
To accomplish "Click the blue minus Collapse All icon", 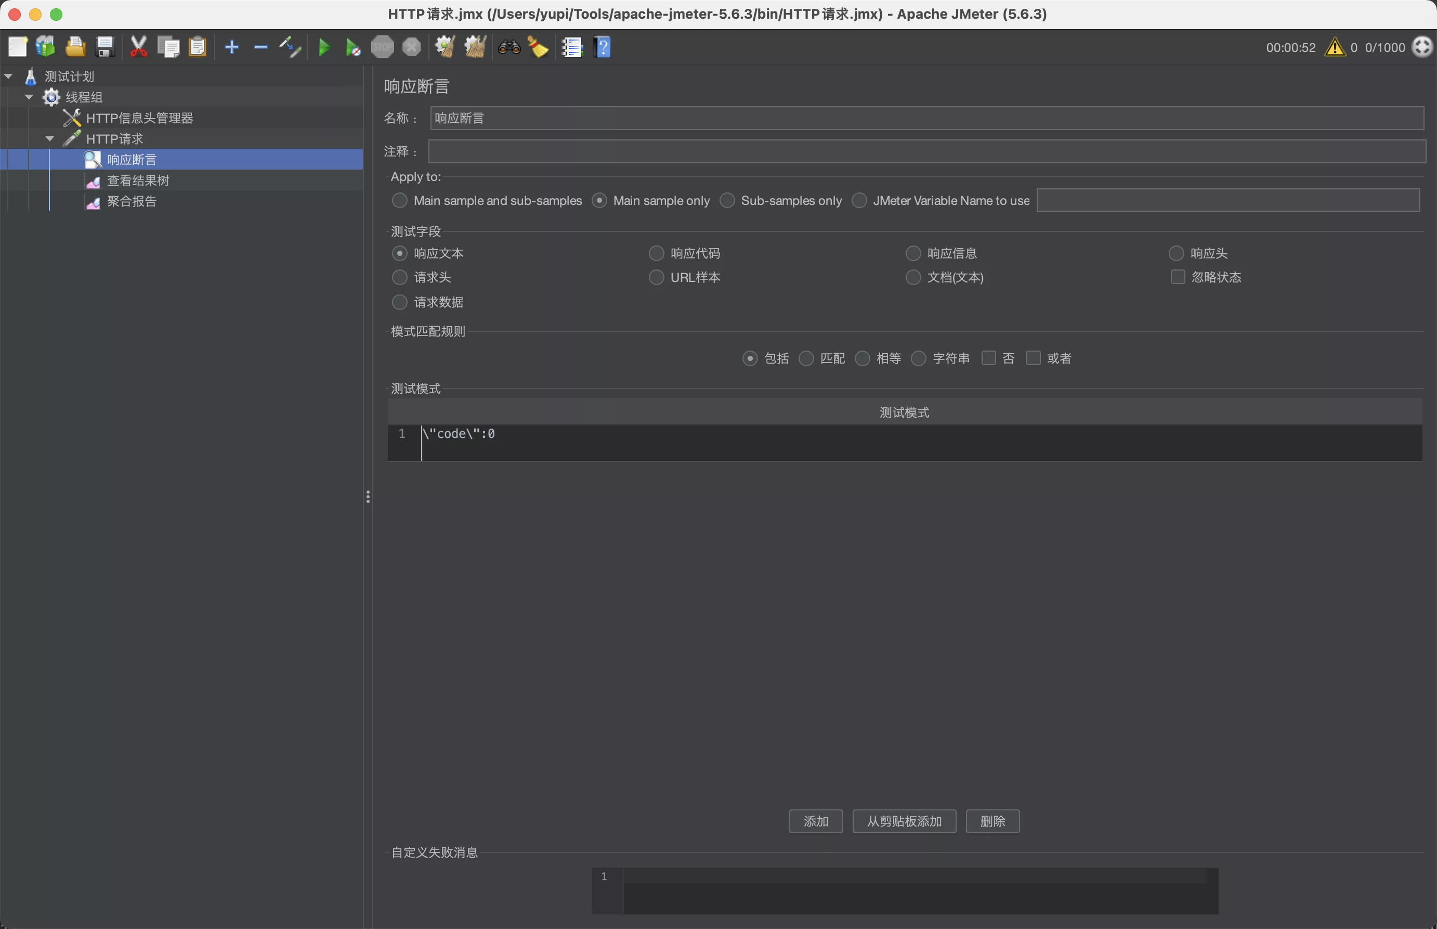I will (x=260, y=47).
